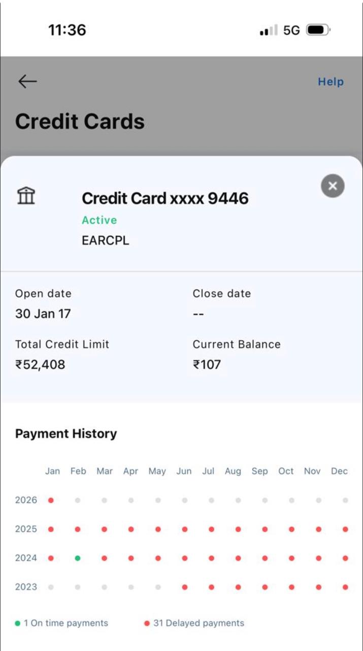Tap the back arrow icon
363x651 pixels.
[27, 81]
